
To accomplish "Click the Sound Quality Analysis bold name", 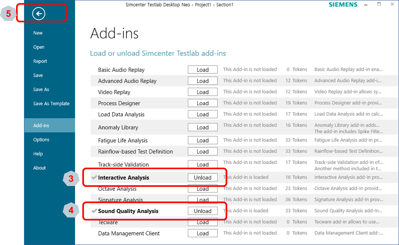I will point(128,211).
